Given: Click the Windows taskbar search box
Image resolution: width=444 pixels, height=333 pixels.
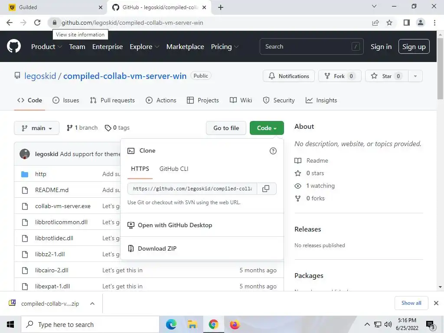Looking at the screenshot, I should pos(90,324).
